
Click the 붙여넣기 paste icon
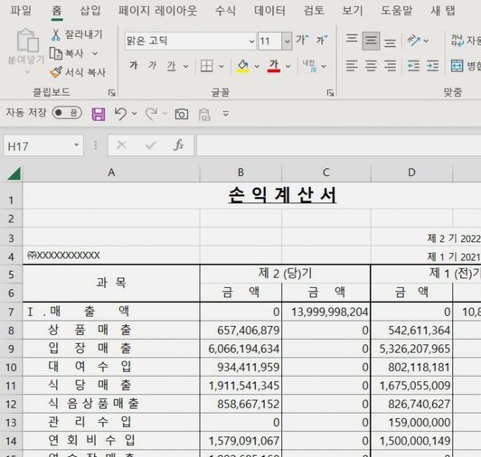point(27,40)
